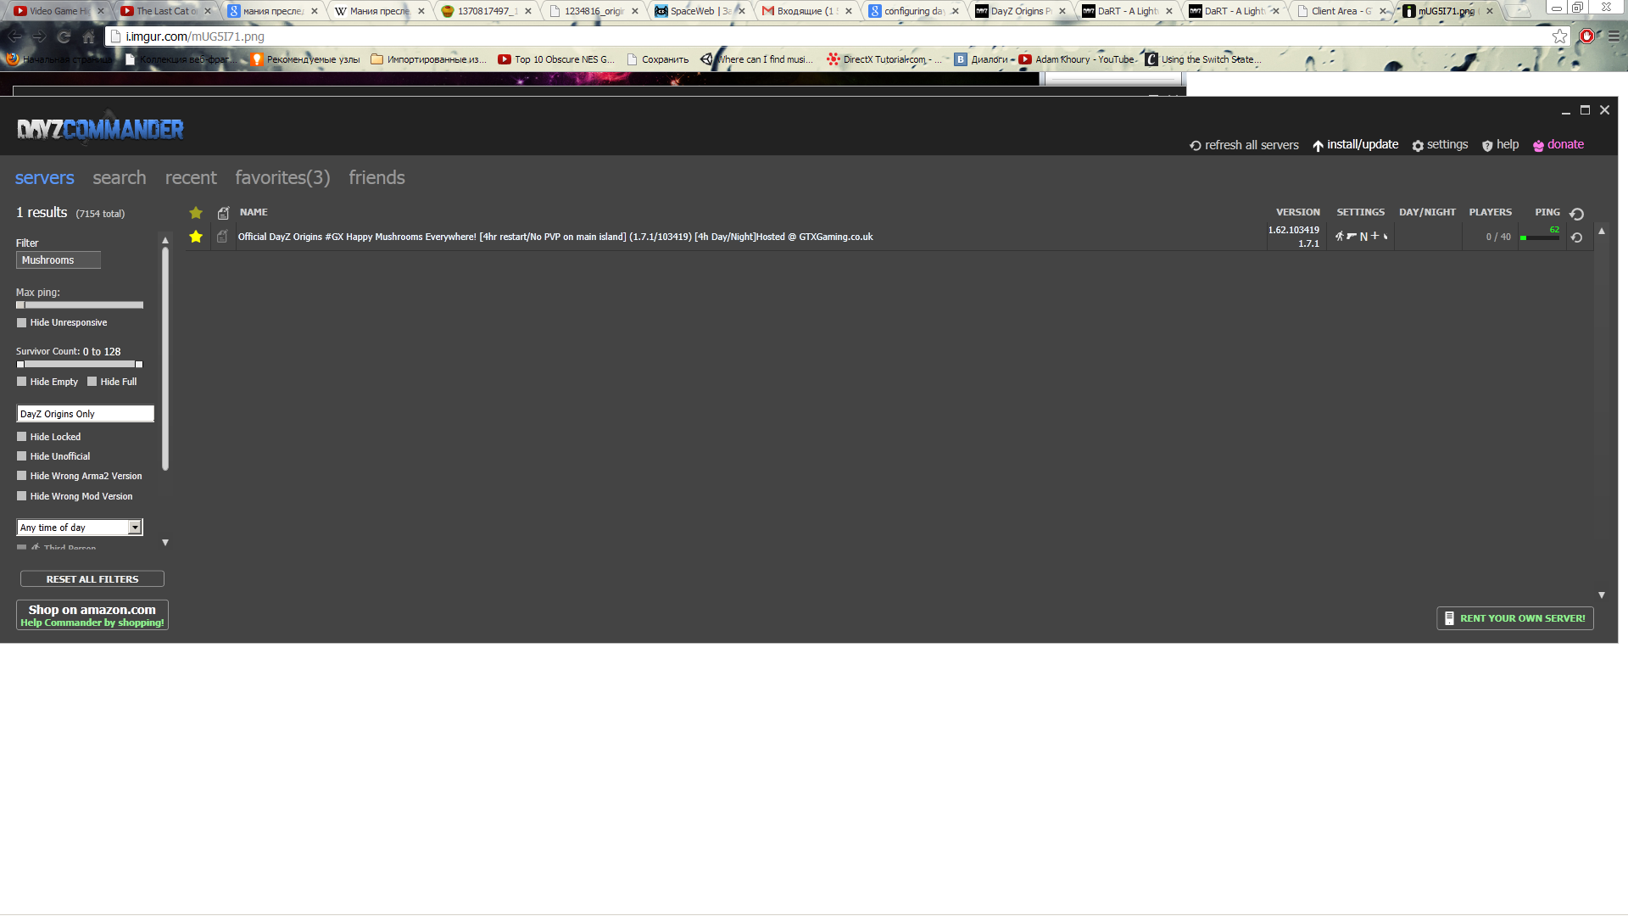Click the third-person icon in server settings
This screenshot has width=1628, height=916.
pyautogui.click(x=1339, y=237)
